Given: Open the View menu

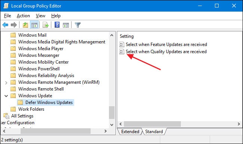Looking at the screenshot, I should point(40,16).
